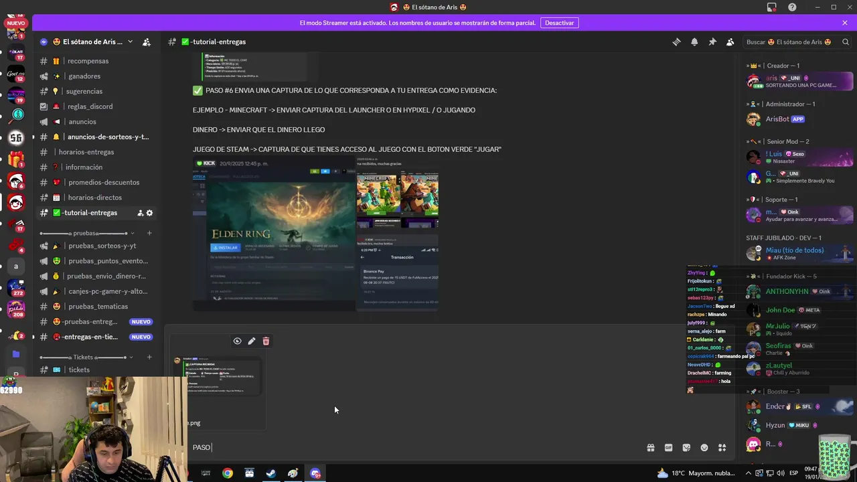The width and height of the screenshot is (857, 482).
Task: Show hidden tray icons chevron
Action: (x=749, y=473)
